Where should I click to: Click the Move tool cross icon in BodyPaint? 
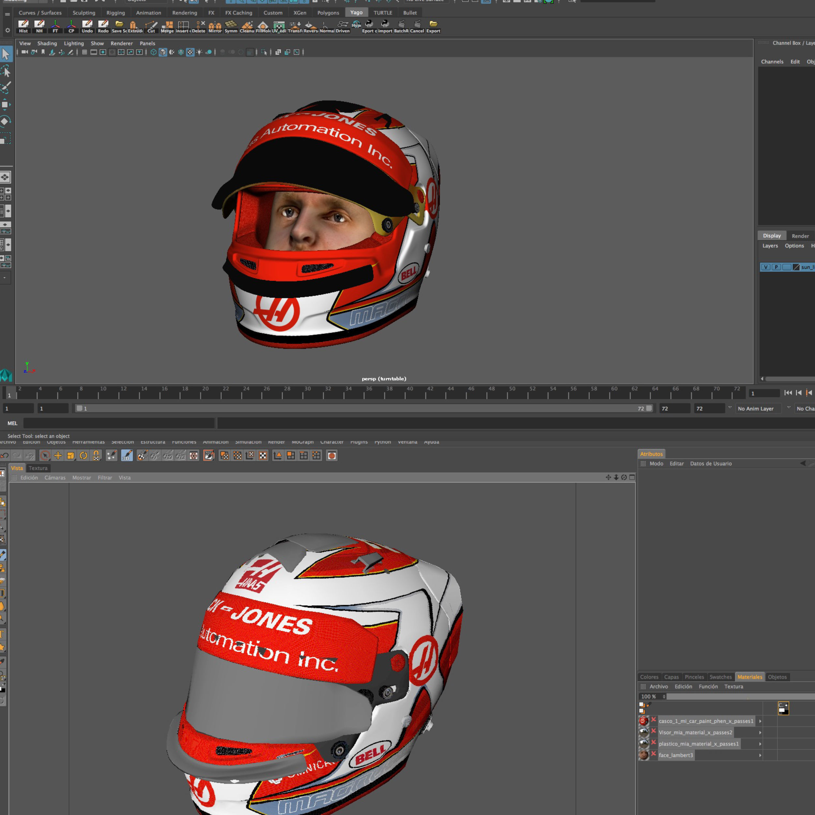(x=58, y=456)
